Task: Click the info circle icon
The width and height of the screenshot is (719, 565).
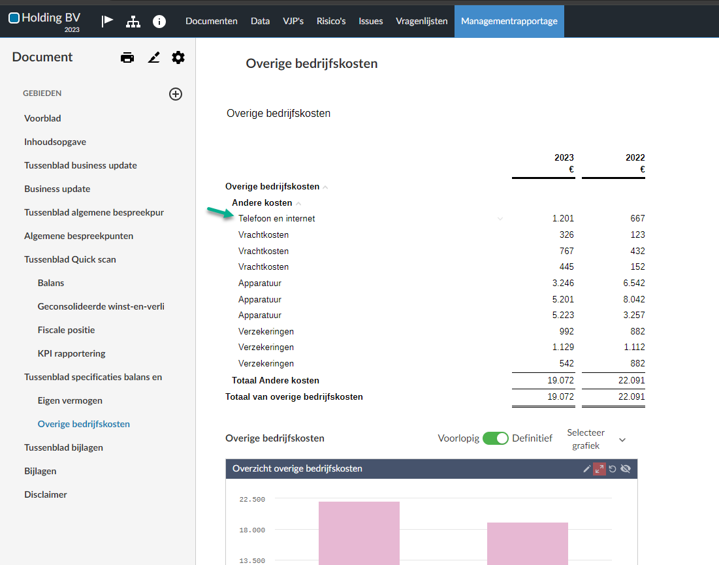Action: click(159, 21)
